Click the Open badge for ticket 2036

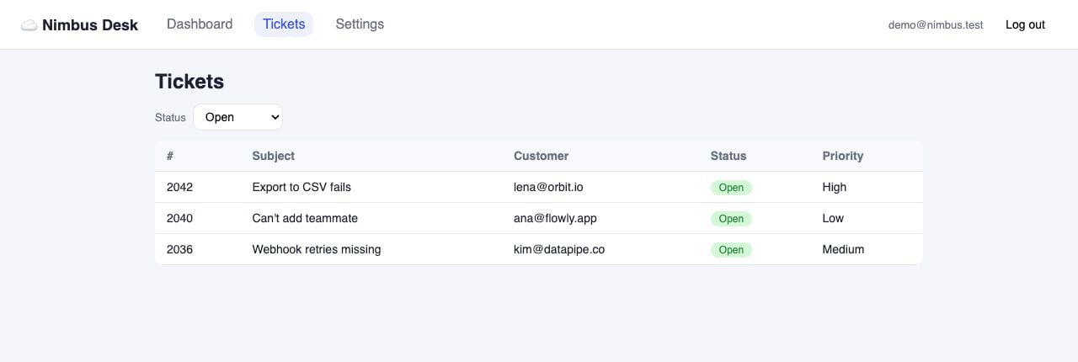(x=731, y=249)
